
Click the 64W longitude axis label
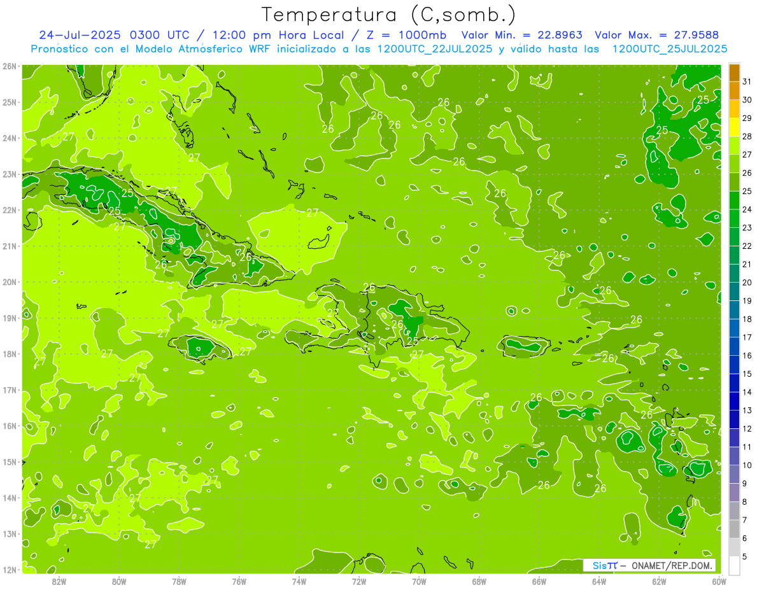pos(599,581)
